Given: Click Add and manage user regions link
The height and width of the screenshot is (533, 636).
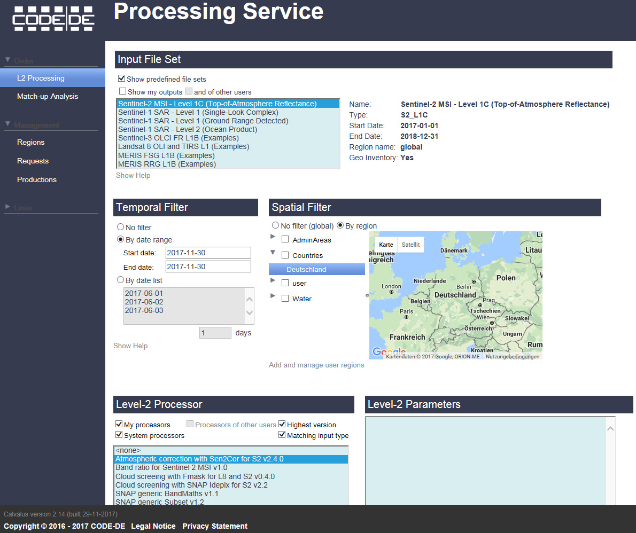Looking at the screenshot, I should pyautogui.click(x=316, y=365).
